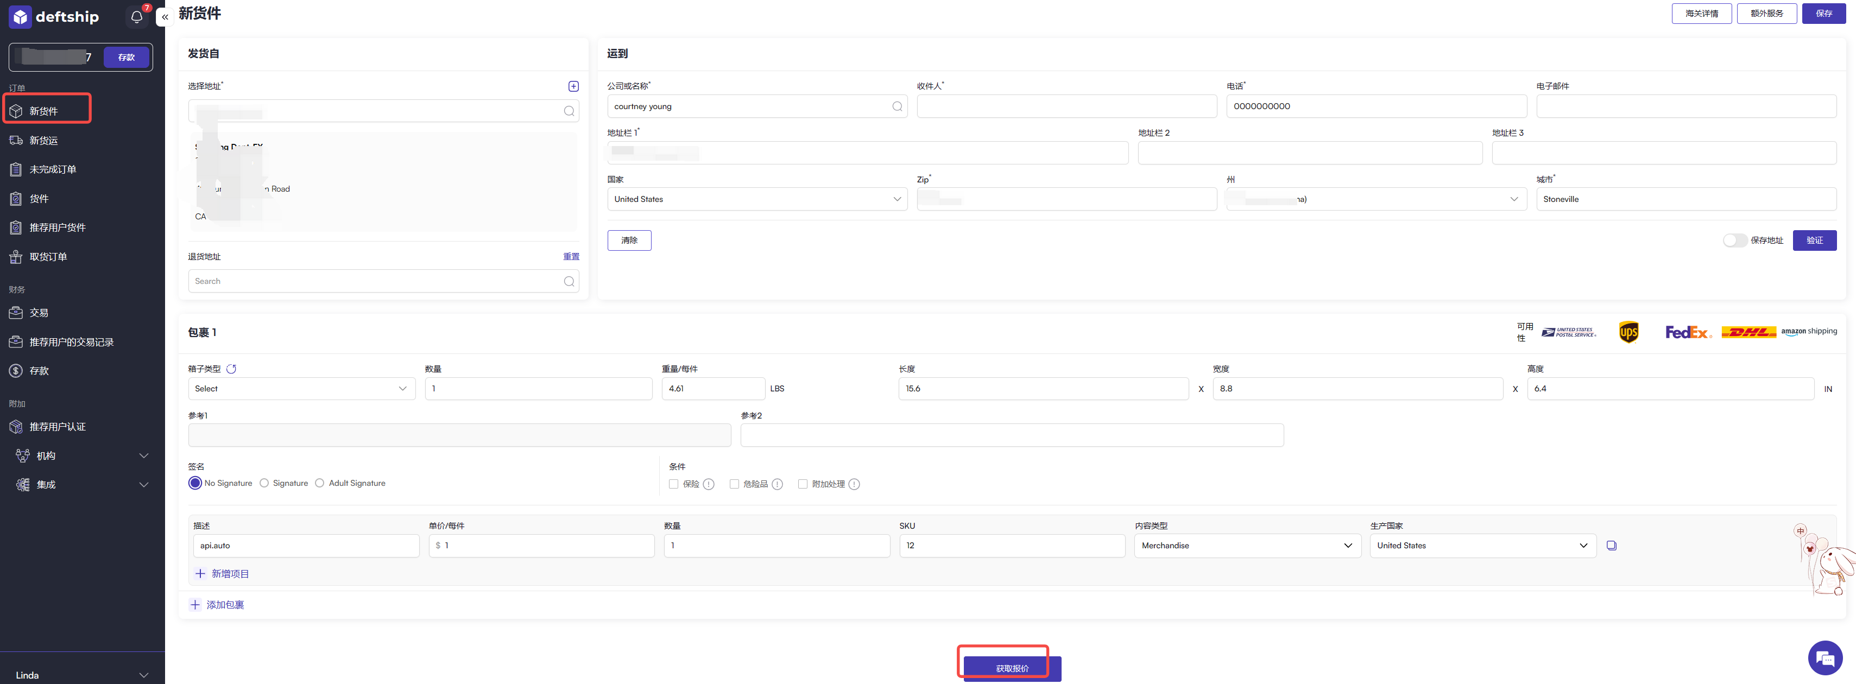The height and width of the screenshot is (684, 1856).
Task: Click the 存款 button near balance
Action: pyautogui.click(x=127, y=57)
